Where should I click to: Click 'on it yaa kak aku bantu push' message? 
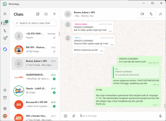point(139,60)
